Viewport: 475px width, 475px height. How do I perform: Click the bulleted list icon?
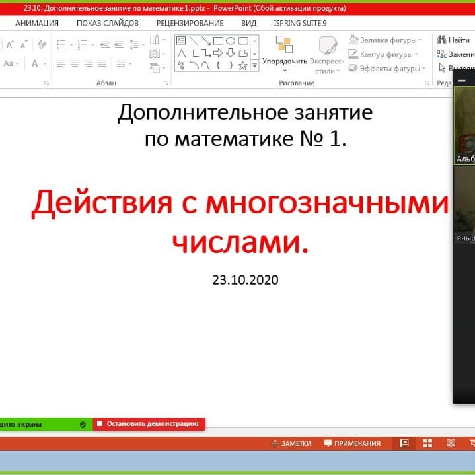click(61, 44)
